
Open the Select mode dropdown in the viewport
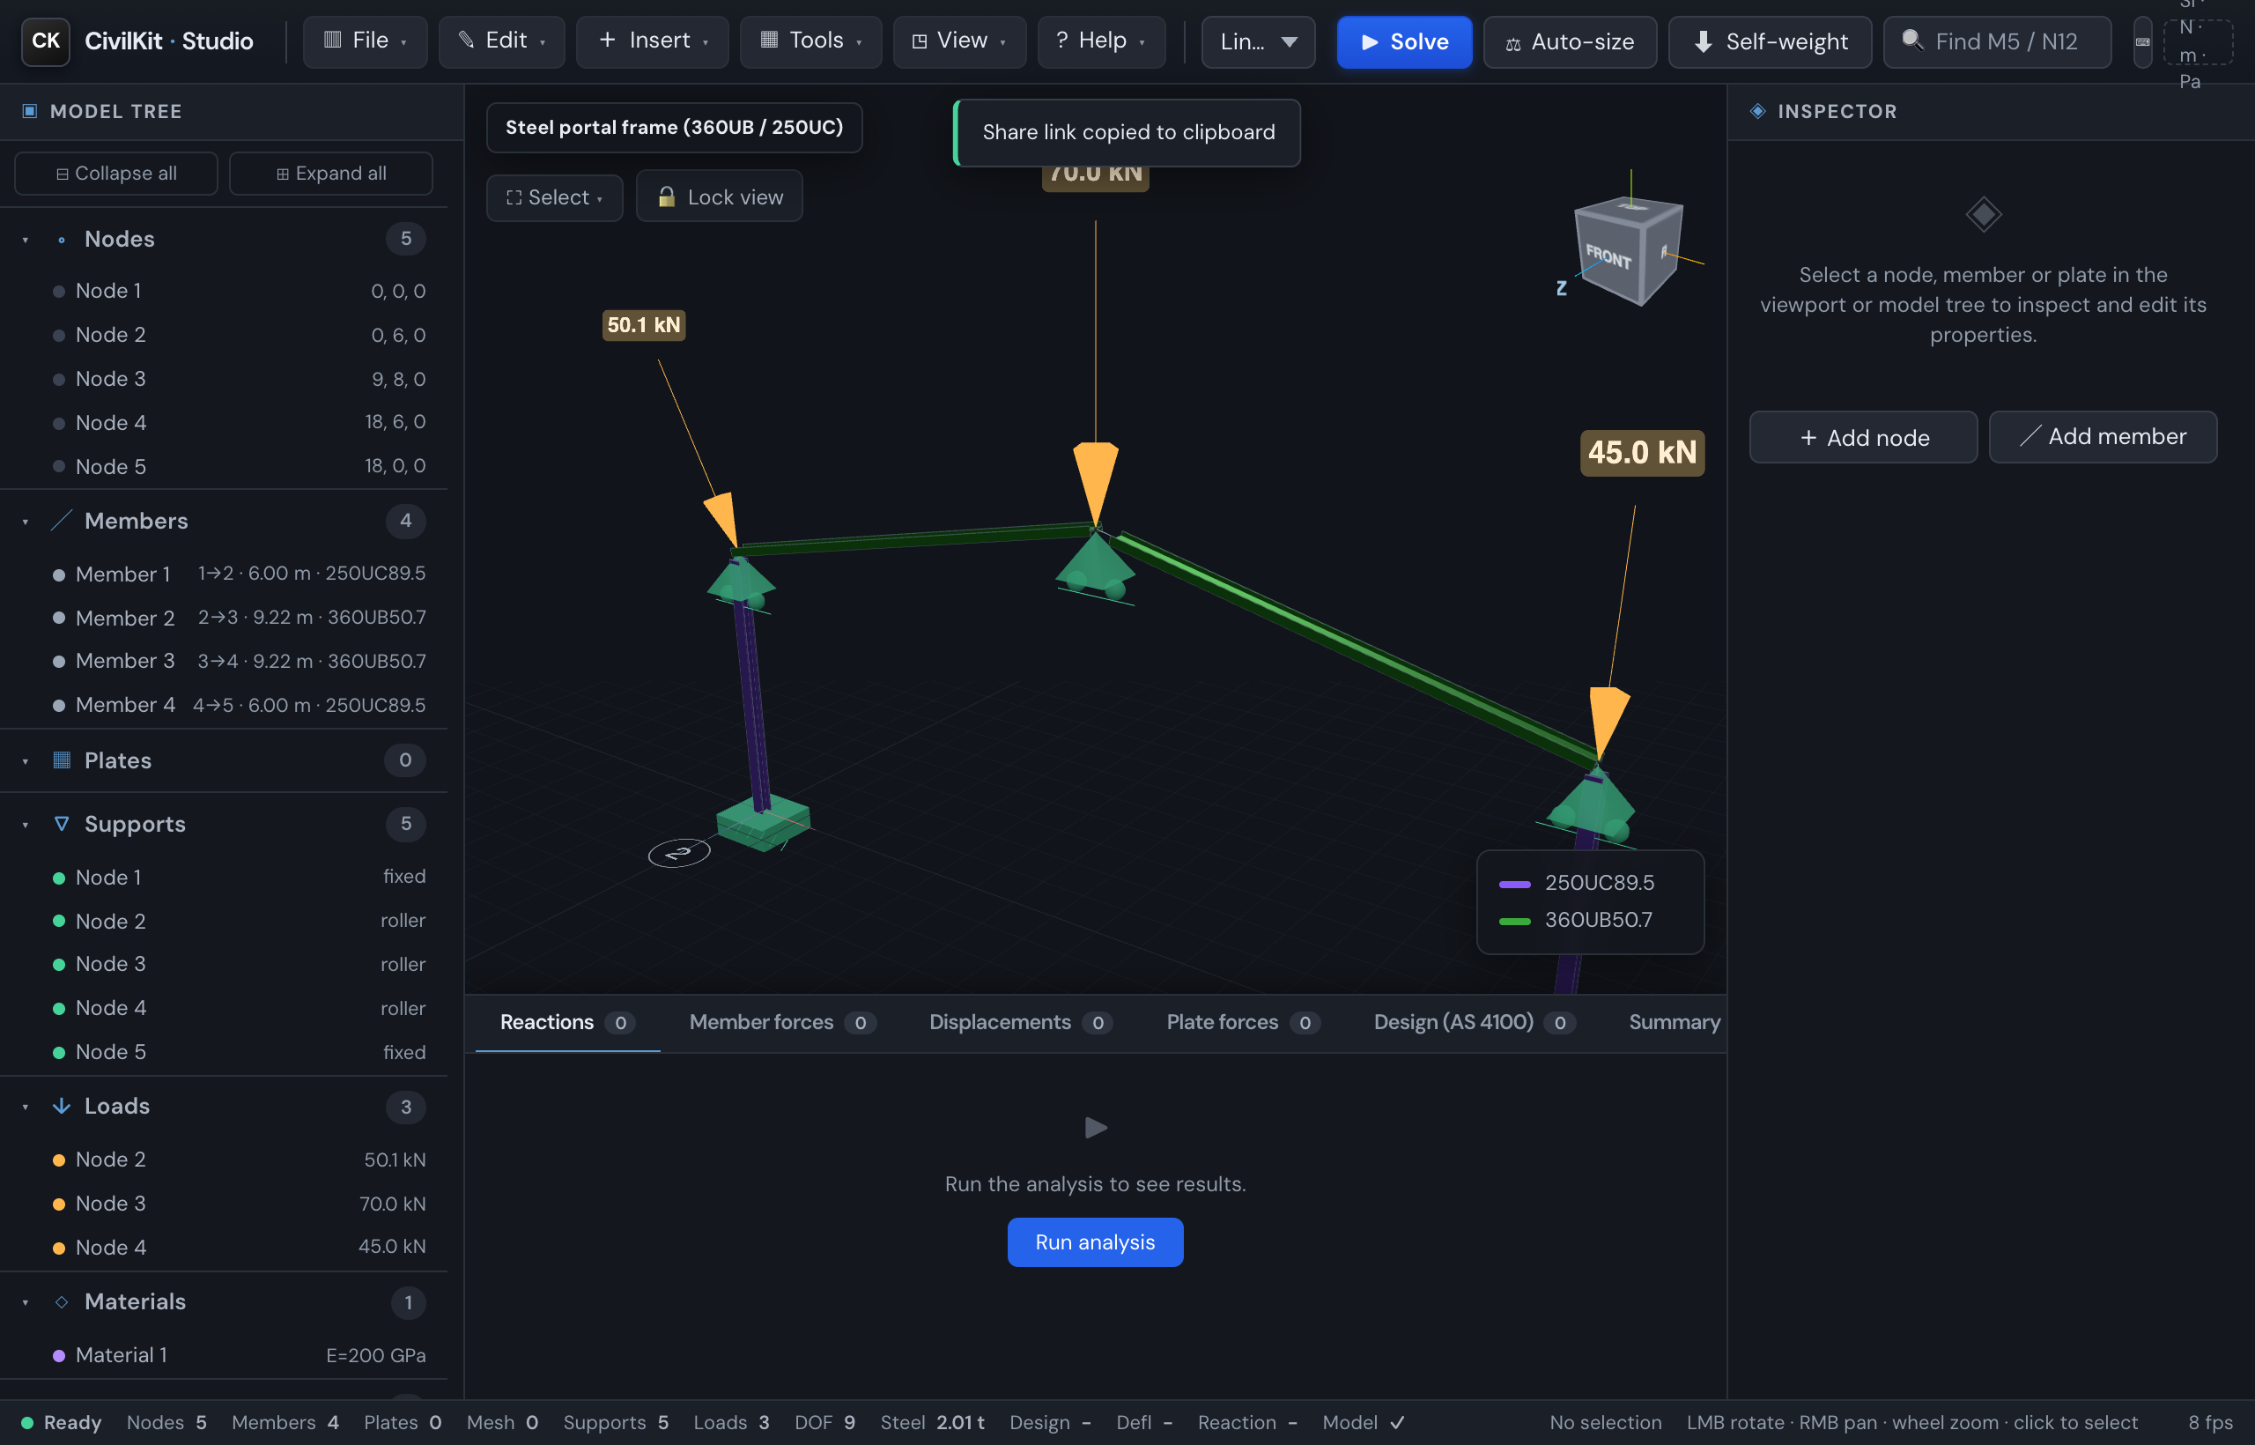tap(554, 197)
